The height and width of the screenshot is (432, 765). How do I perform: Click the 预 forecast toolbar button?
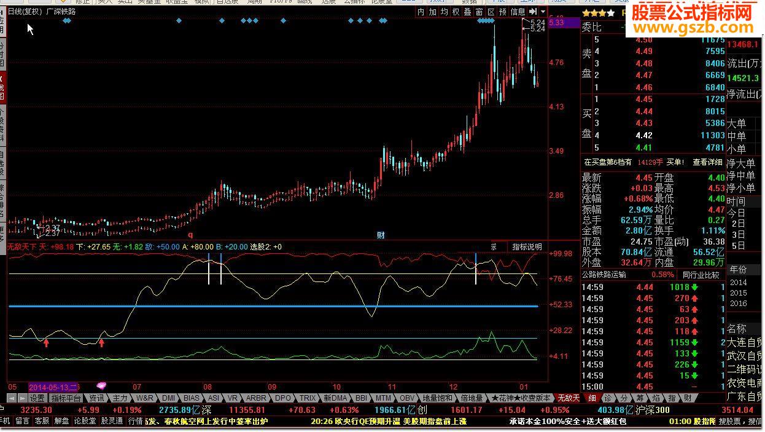pos(503,12)
